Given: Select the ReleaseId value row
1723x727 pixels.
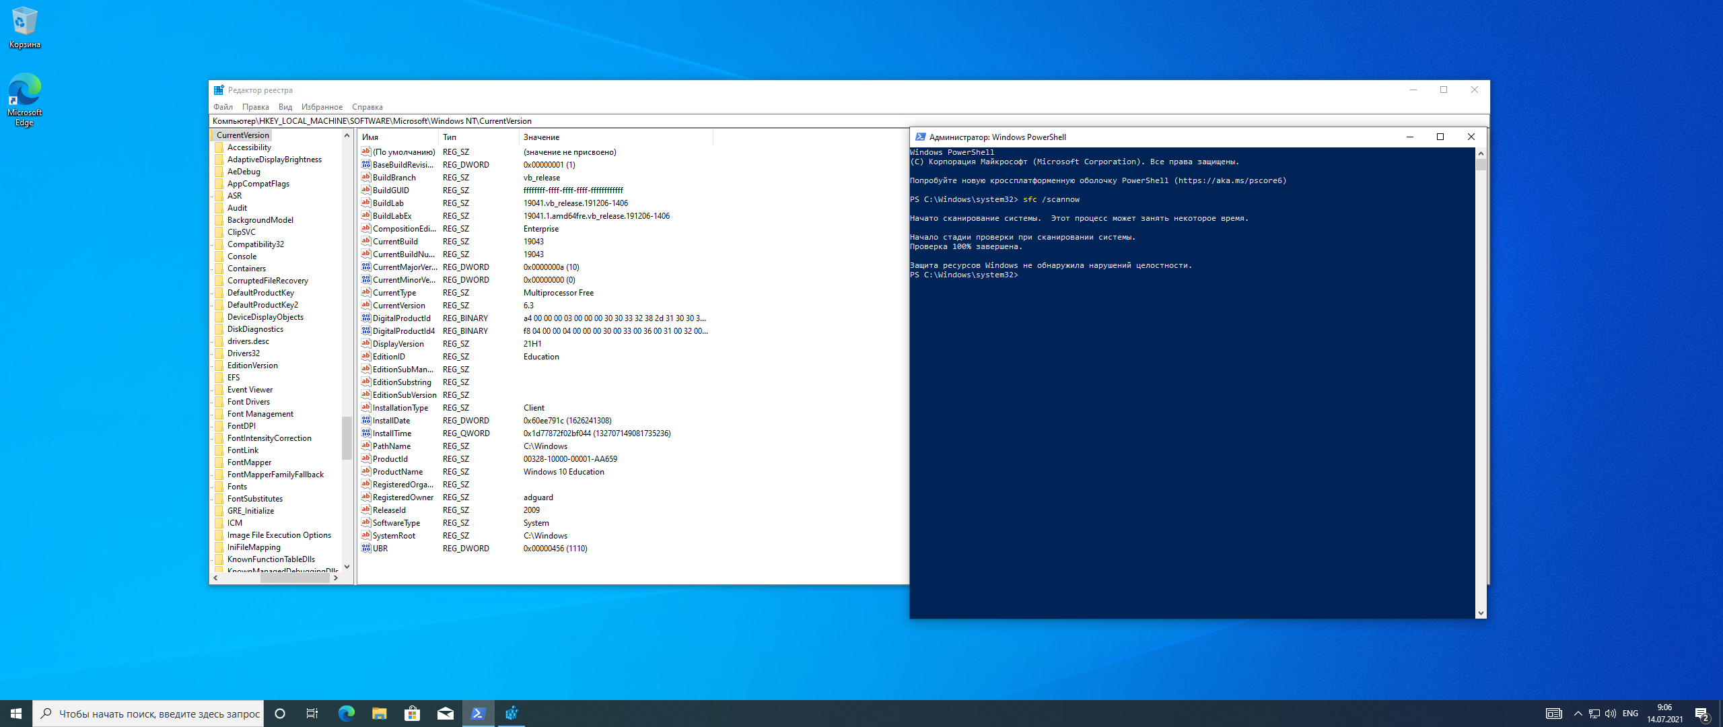Looking at the screenshot, I should pyautogui.click(x=535, y=510).
